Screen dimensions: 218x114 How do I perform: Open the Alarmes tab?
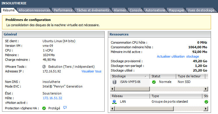[120, 10]
